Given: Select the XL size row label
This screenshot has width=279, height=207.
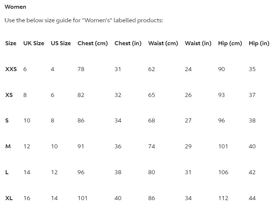Looking at the screenshot, I should pos(9,198).
